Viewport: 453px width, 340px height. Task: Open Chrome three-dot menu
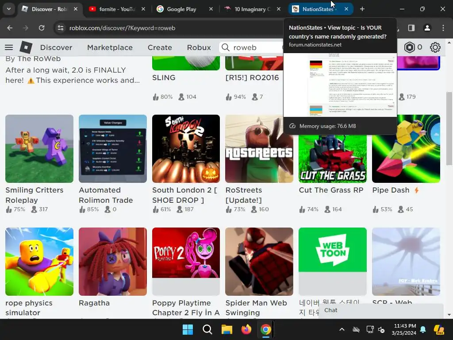point(443,28)
